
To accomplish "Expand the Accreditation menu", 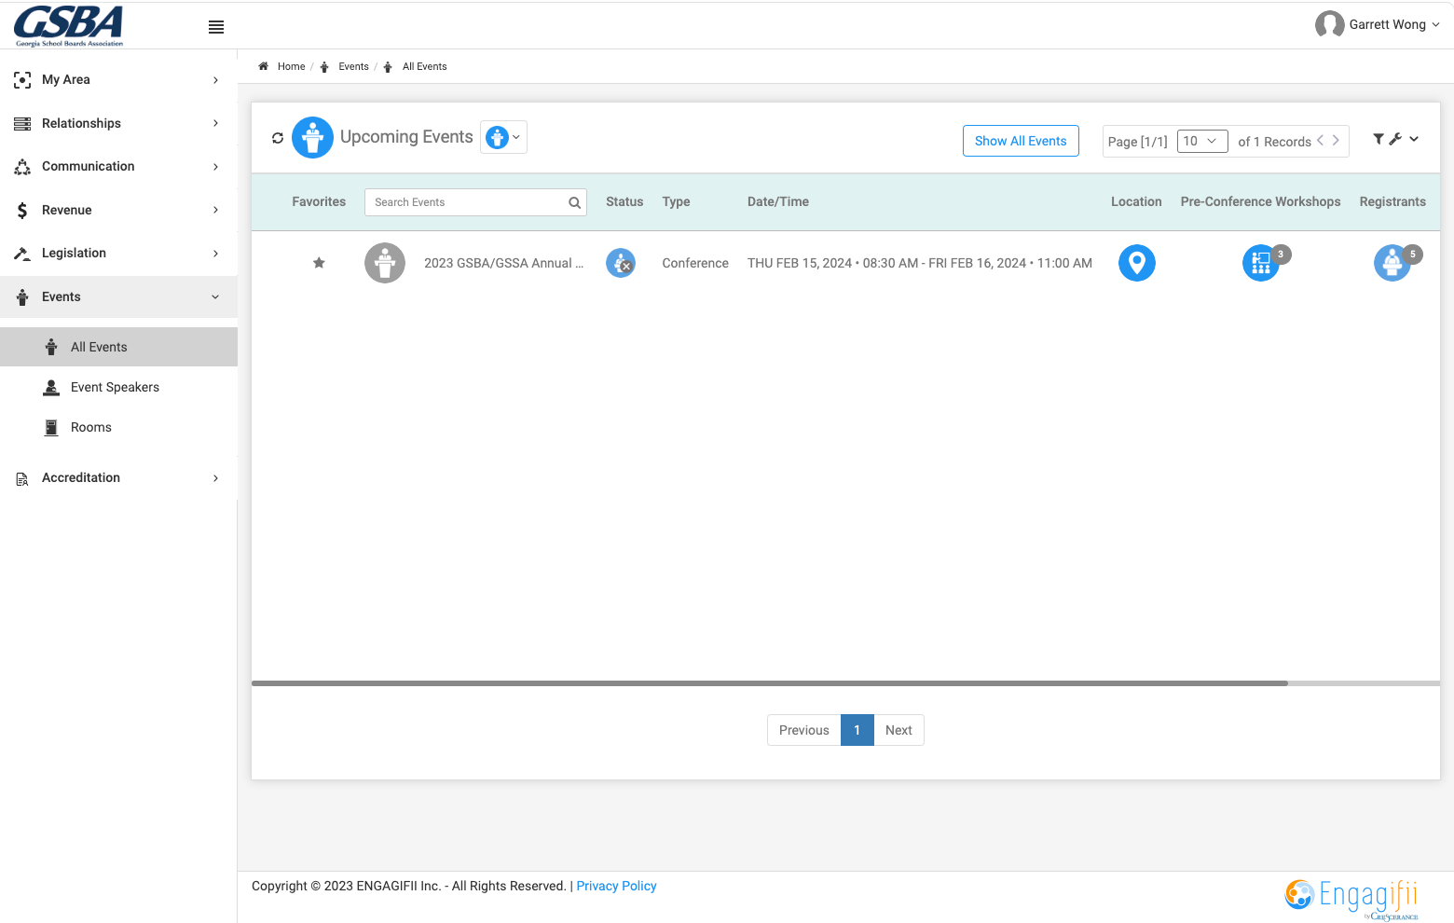I will click(x=118, y=477).
